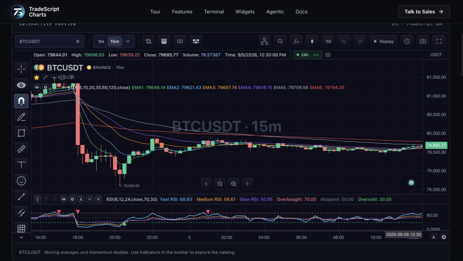Zoom out the chart

pos(220,184)
